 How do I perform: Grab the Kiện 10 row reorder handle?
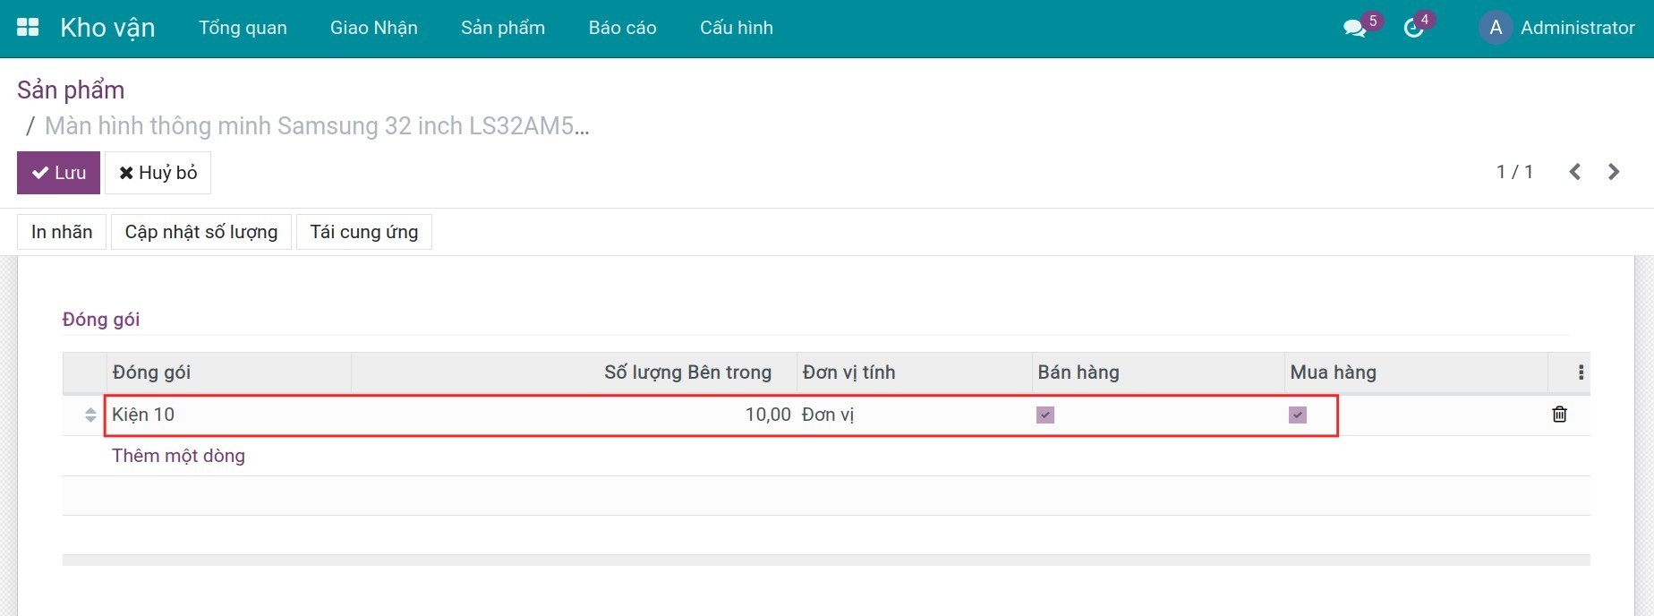pos(90,415)
